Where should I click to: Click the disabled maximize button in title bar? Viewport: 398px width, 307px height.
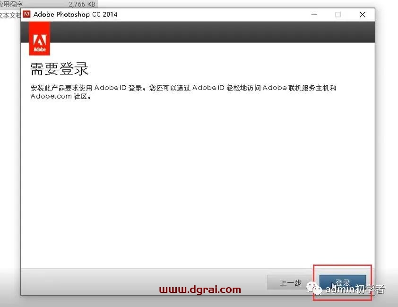pyautogui.click(x=338, y=15)
